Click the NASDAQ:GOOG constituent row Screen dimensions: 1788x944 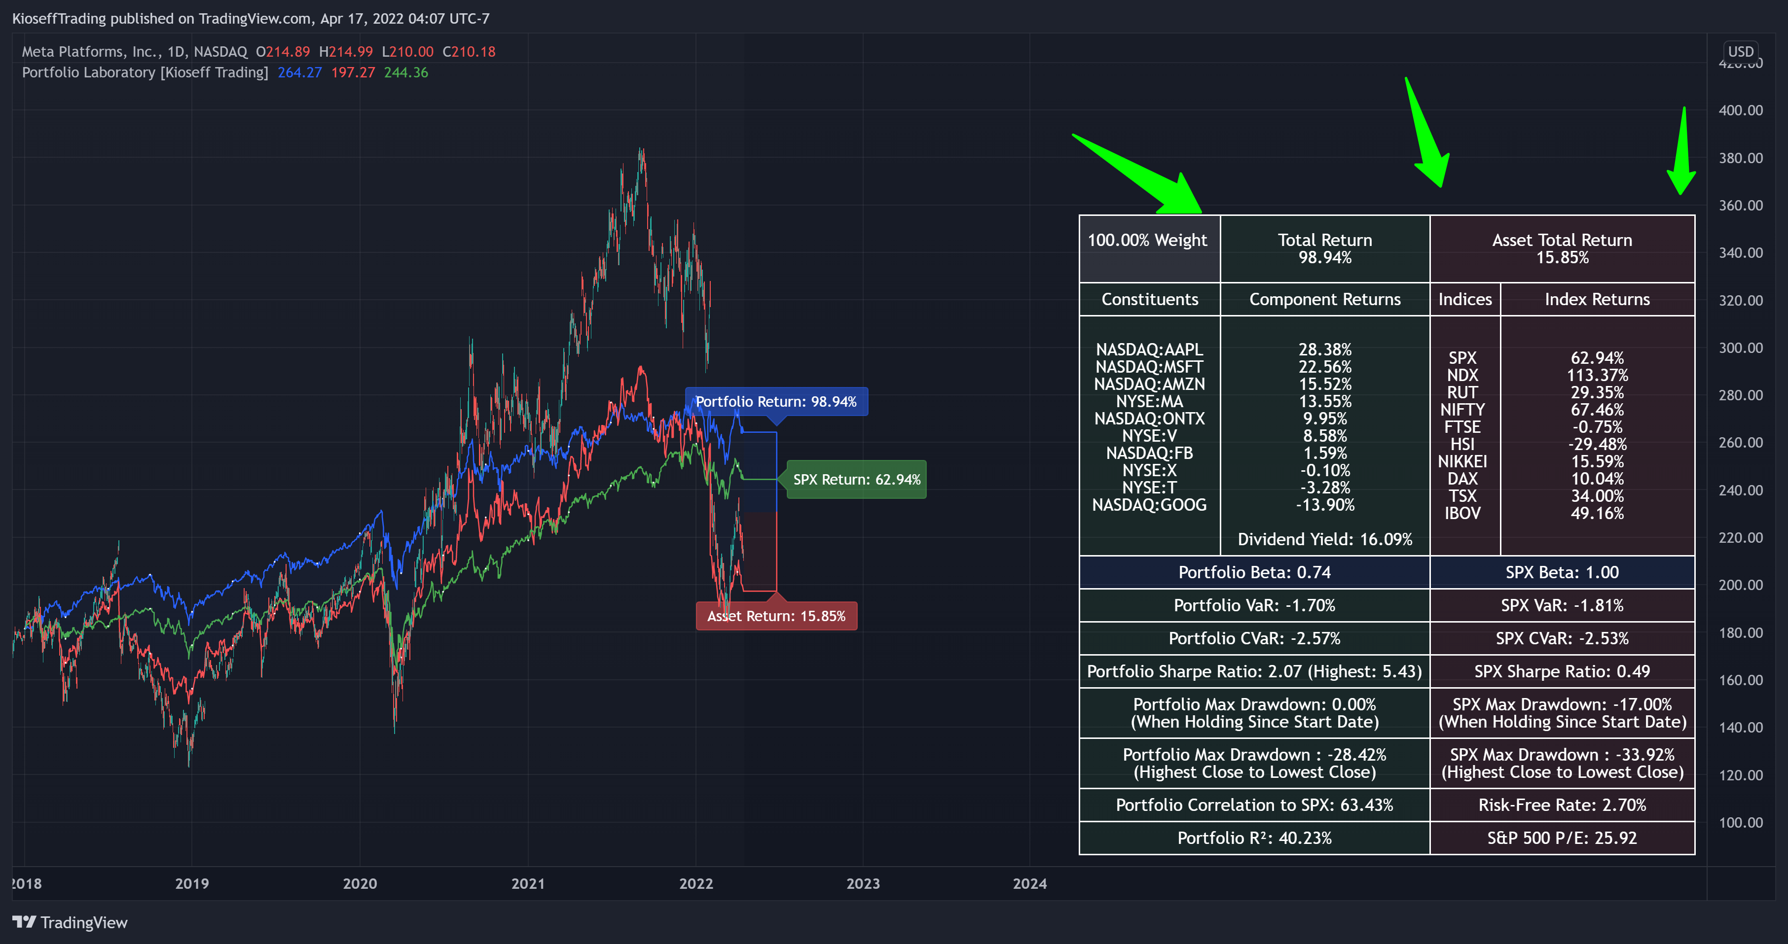pos(1149,505)
